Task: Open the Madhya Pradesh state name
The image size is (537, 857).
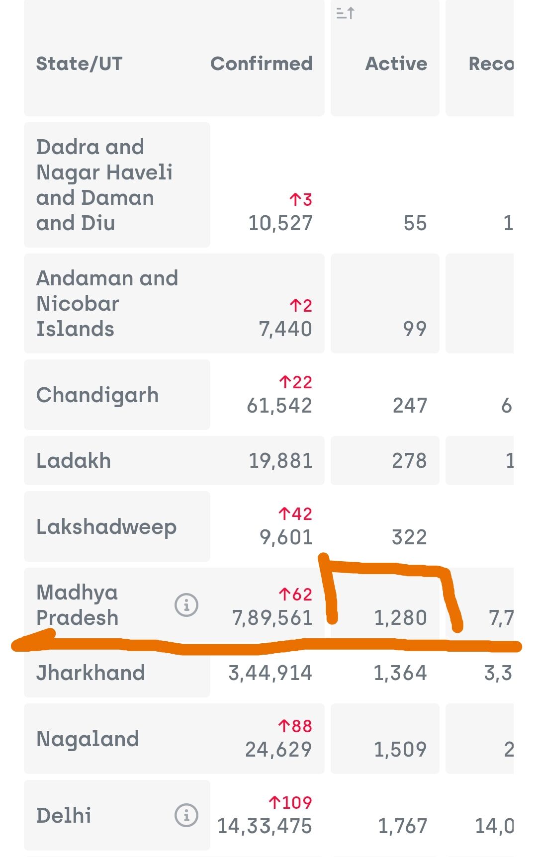Action: coord(78,605)
